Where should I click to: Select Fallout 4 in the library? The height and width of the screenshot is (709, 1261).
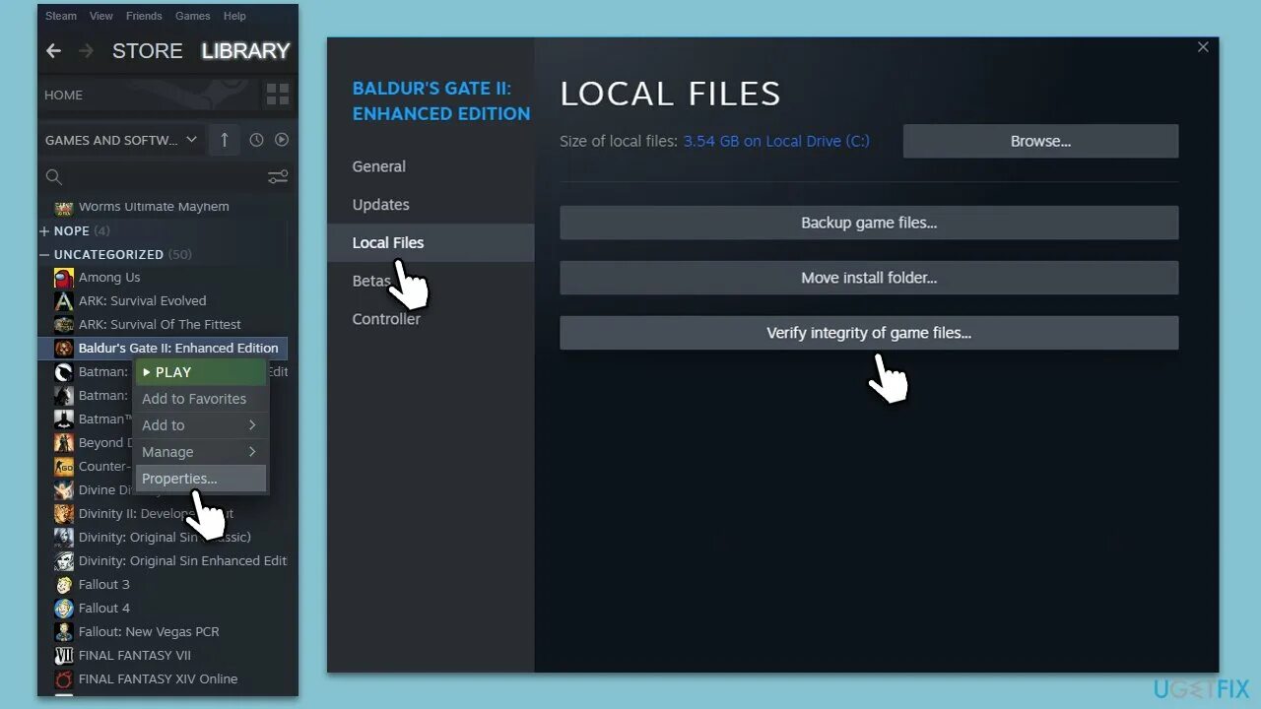(x=103, y=609)
